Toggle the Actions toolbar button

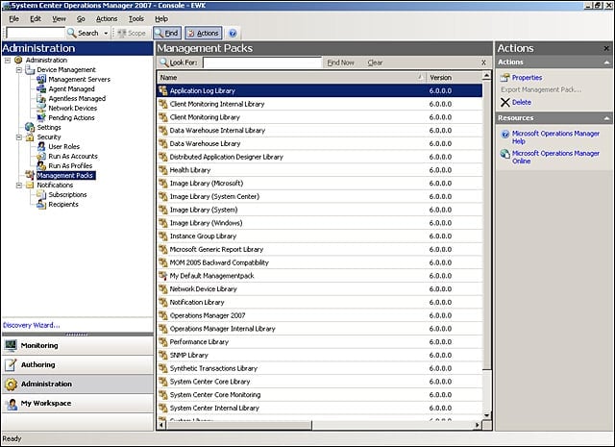204,34
